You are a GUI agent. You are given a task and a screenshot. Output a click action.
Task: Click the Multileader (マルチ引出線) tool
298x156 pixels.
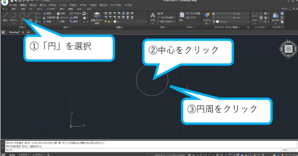click(x=165, y=18)
